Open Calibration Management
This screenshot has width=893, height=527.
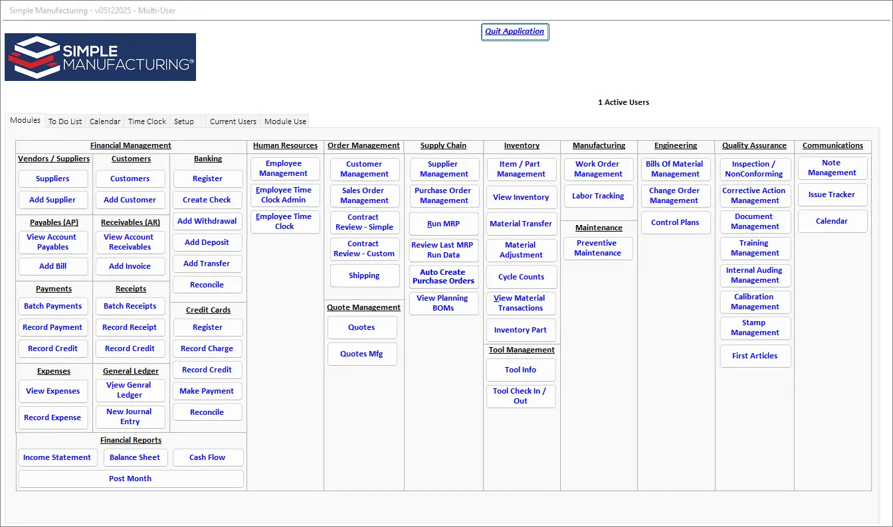pyautogui.click(x=755, y=302)
